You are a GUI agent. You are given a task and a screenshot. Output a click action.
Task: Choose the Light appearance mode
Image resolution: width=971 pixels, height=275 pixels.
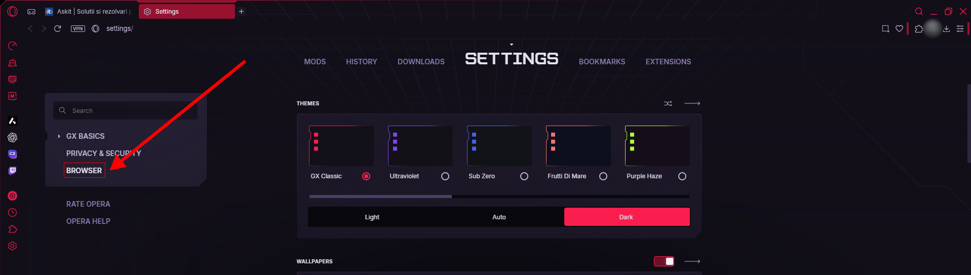coord(372,217)
